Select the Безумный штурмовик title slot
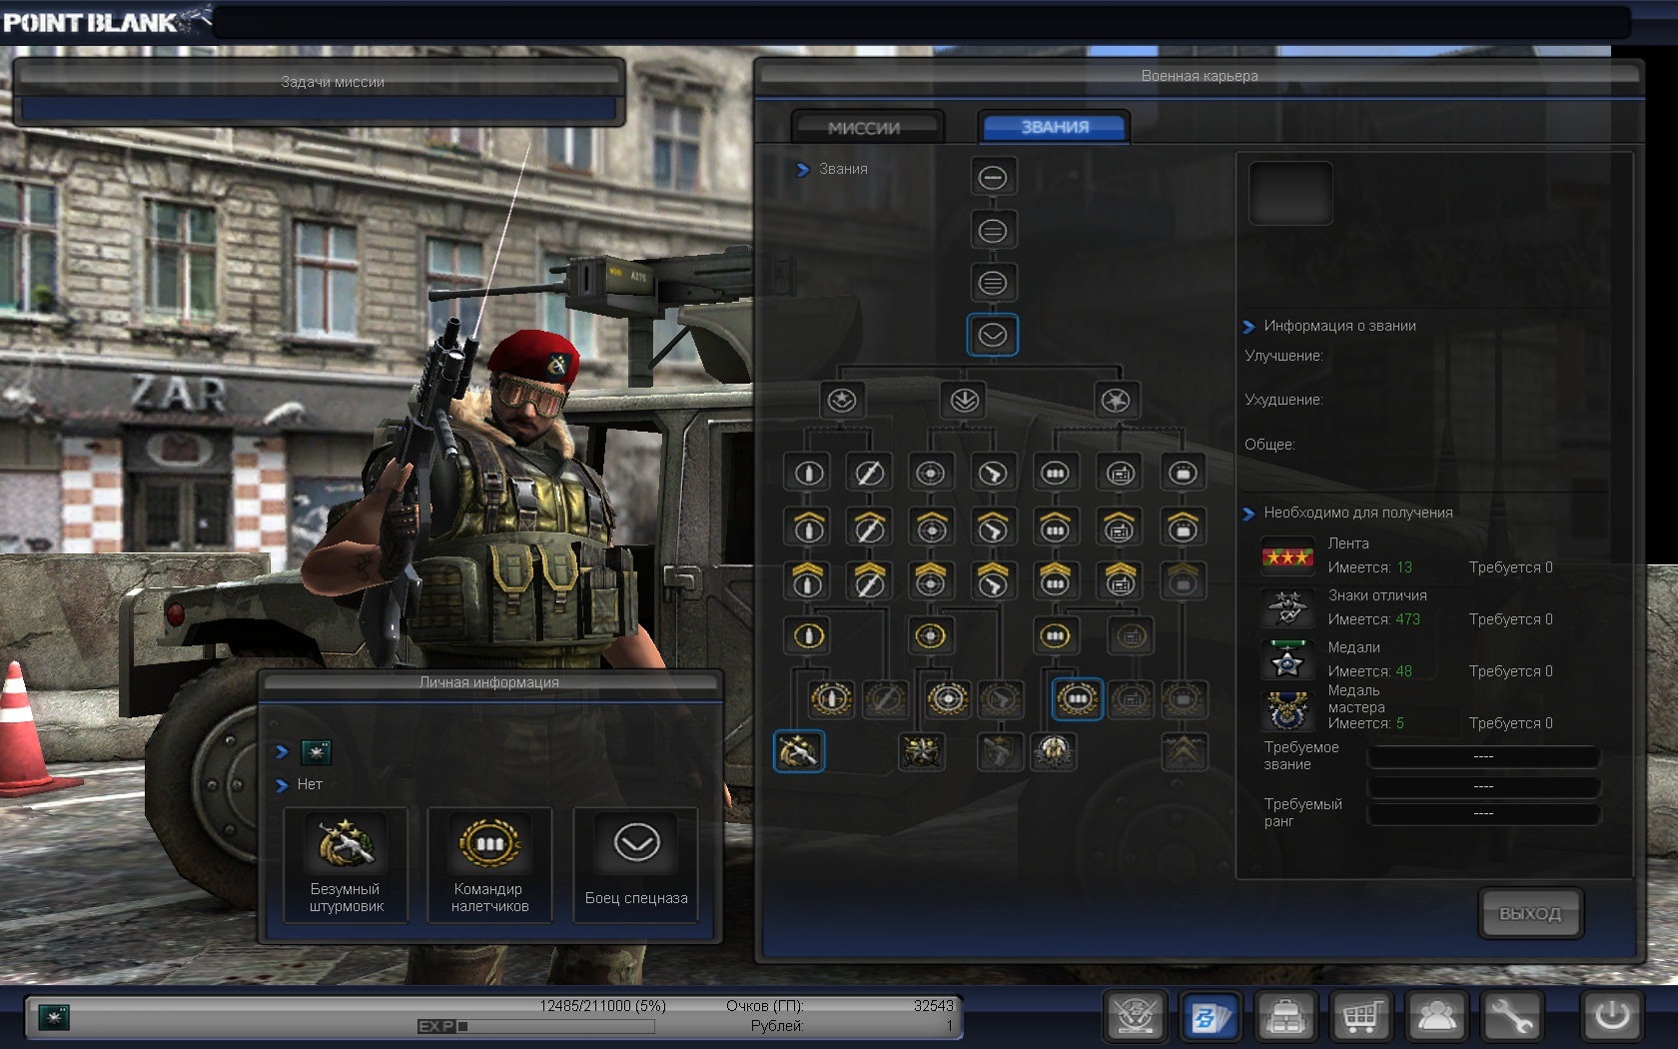 point(346,865)
